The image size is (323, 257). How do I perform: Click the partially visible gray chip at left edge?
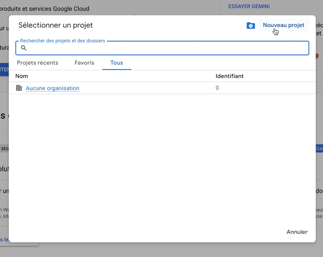pyautogui.click(x=4, y=149)
